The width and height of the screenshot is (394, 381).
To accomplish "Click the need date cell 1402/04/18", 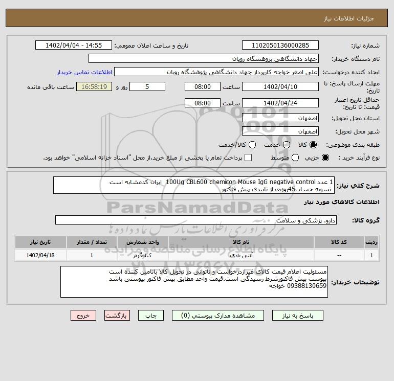I will point(40,255).
